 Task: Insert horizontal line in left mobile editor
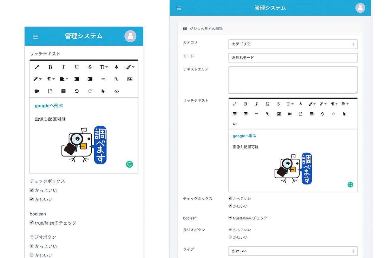coord(103,79)
